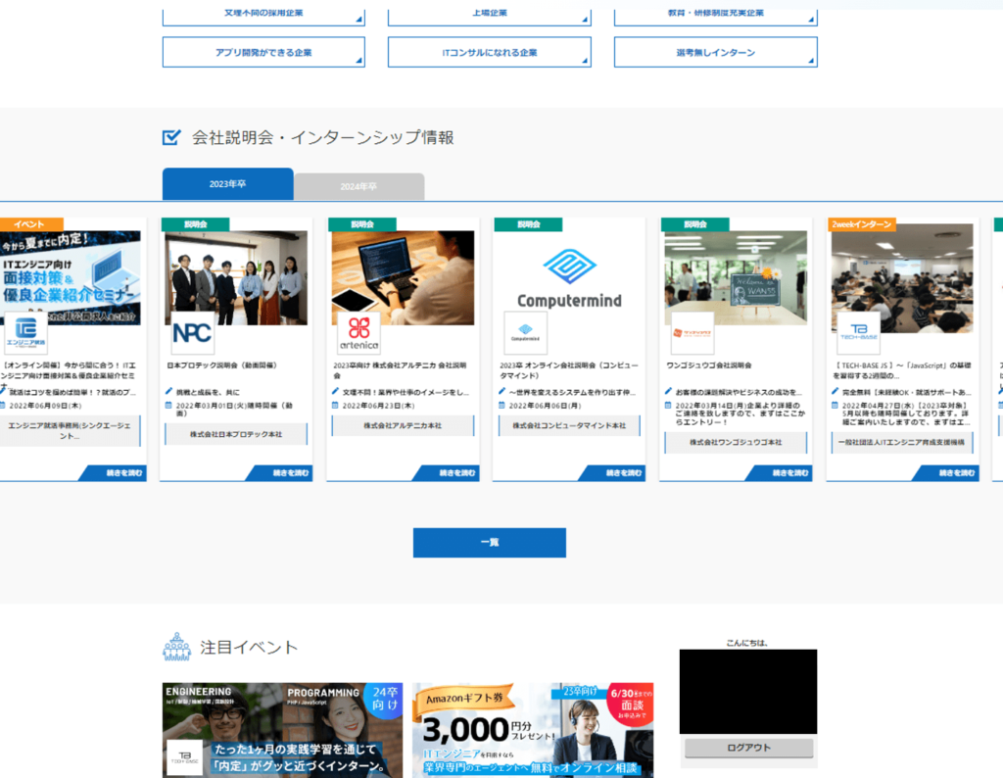Screen dimensions: 1003x778
Task: Click the people icon next to 注目イベント
Action: (x=176, y=645)
